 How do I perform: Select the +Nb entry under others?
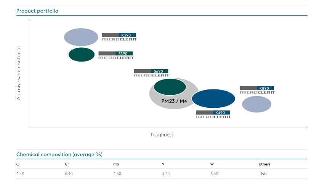(x=263, y=174)
